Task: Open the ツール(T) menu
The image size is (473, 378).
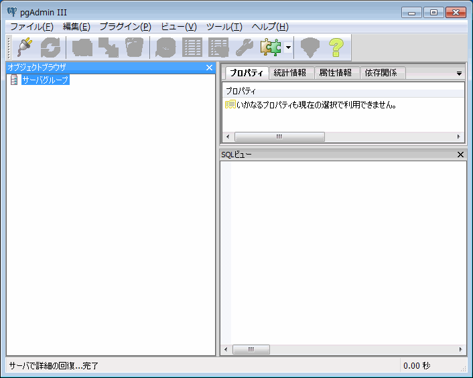Action: (x=224, y=27)
